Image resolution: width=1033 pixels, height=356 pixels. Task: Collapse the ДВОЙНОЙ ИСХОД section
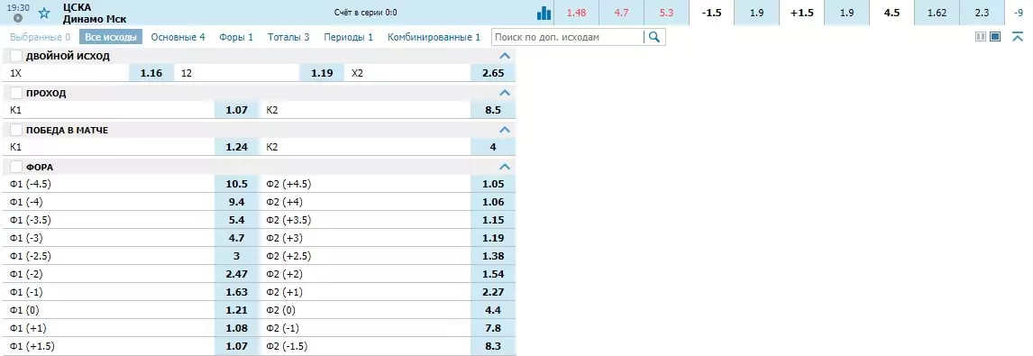point(506,56)
